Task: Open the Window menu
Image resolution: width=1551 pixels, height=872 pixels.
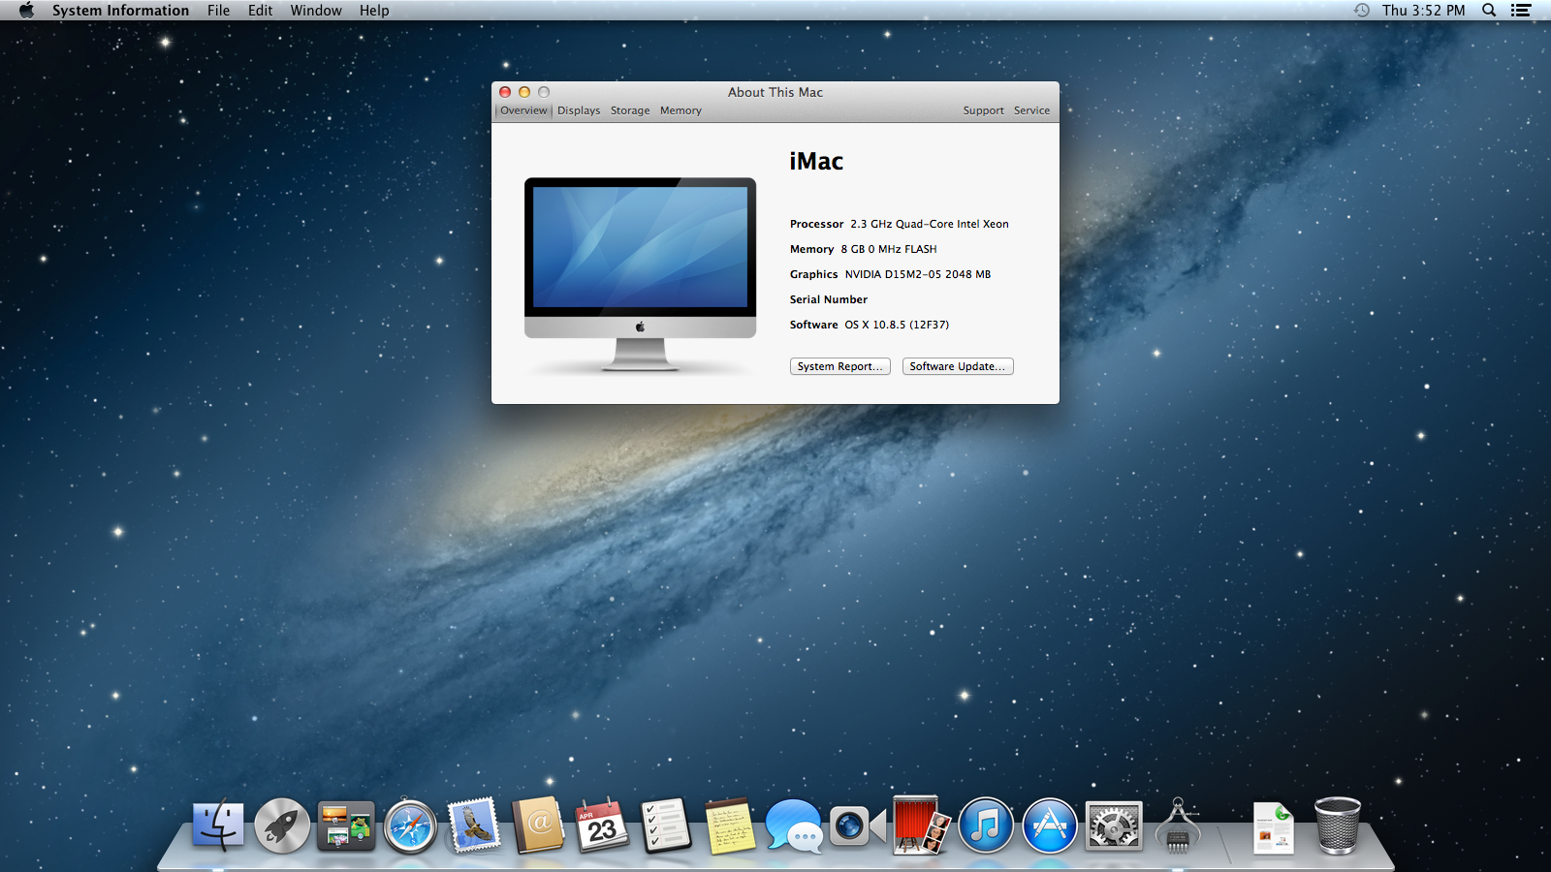Action: [x=316, y=11]
